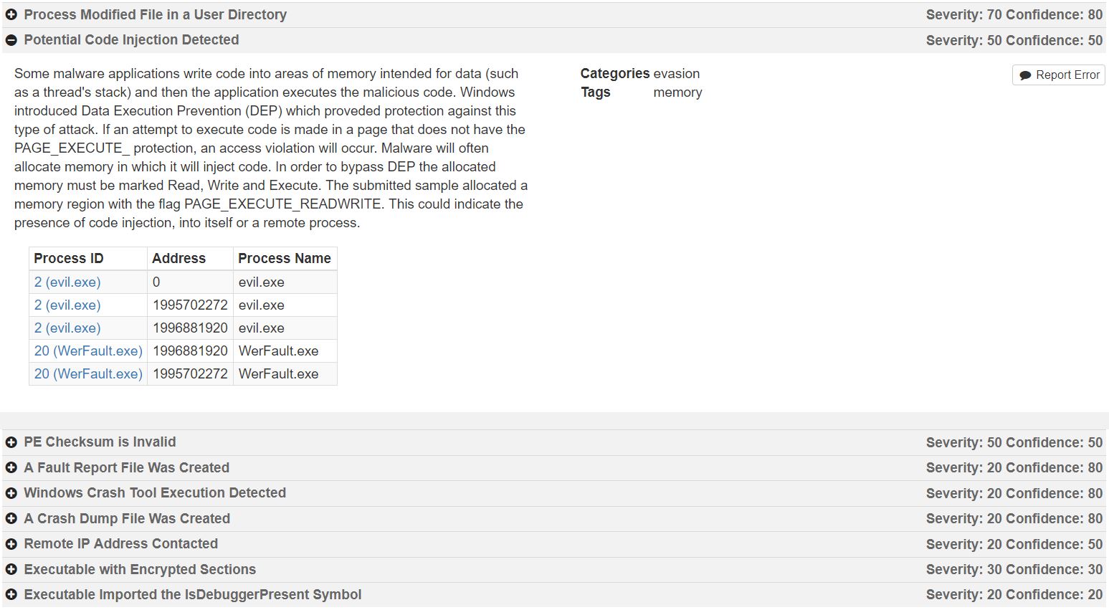Open first 2 (evil.exe) process link
This screenshot has height=610, width=1109.
click(67, 282)
